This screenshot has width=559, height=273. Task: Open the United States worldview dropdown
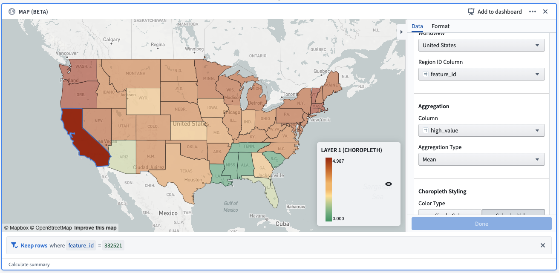[481, 45]
